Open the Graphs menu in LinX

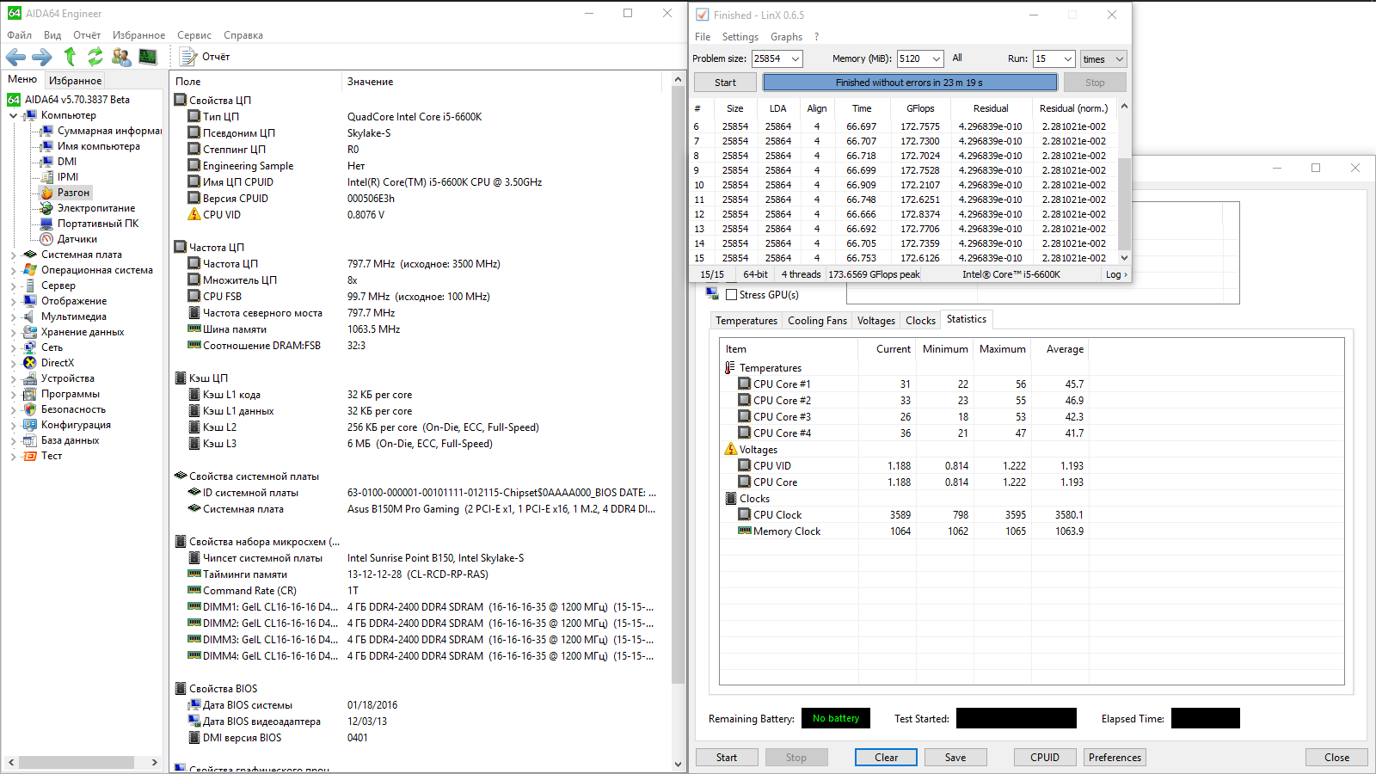786,37
